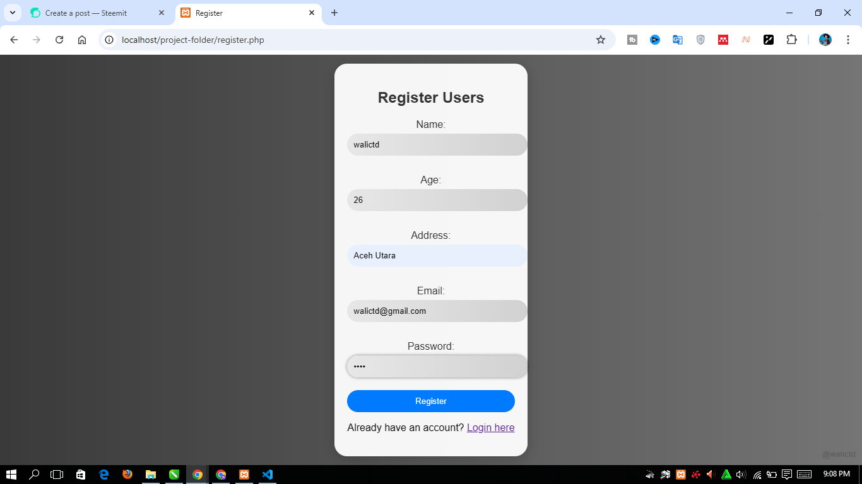Close the Steemit tab

[162, 13]
